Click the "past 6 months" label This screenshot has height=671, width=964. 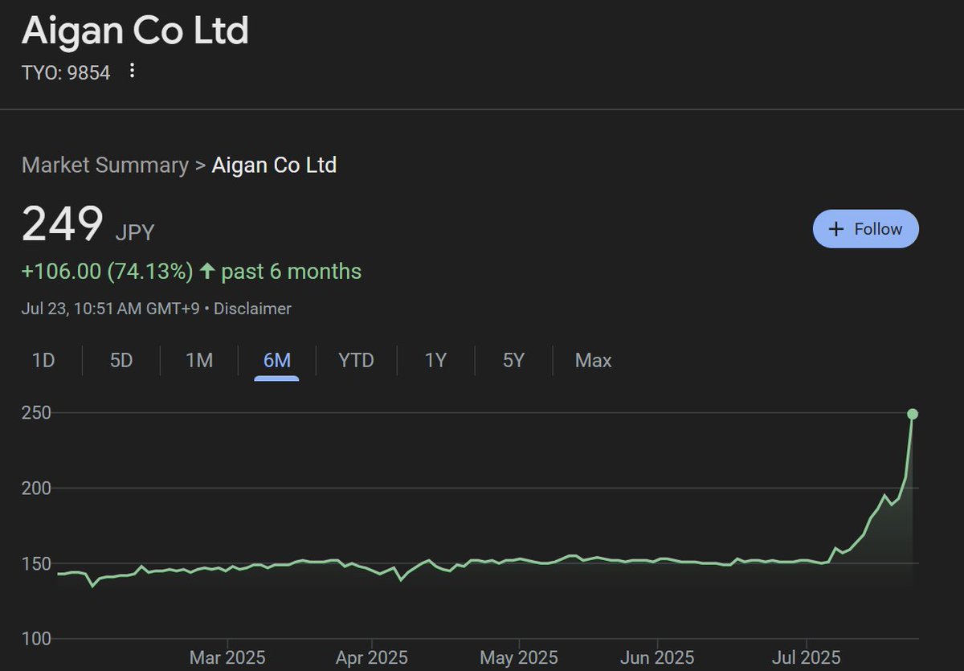tap(292, 272)
